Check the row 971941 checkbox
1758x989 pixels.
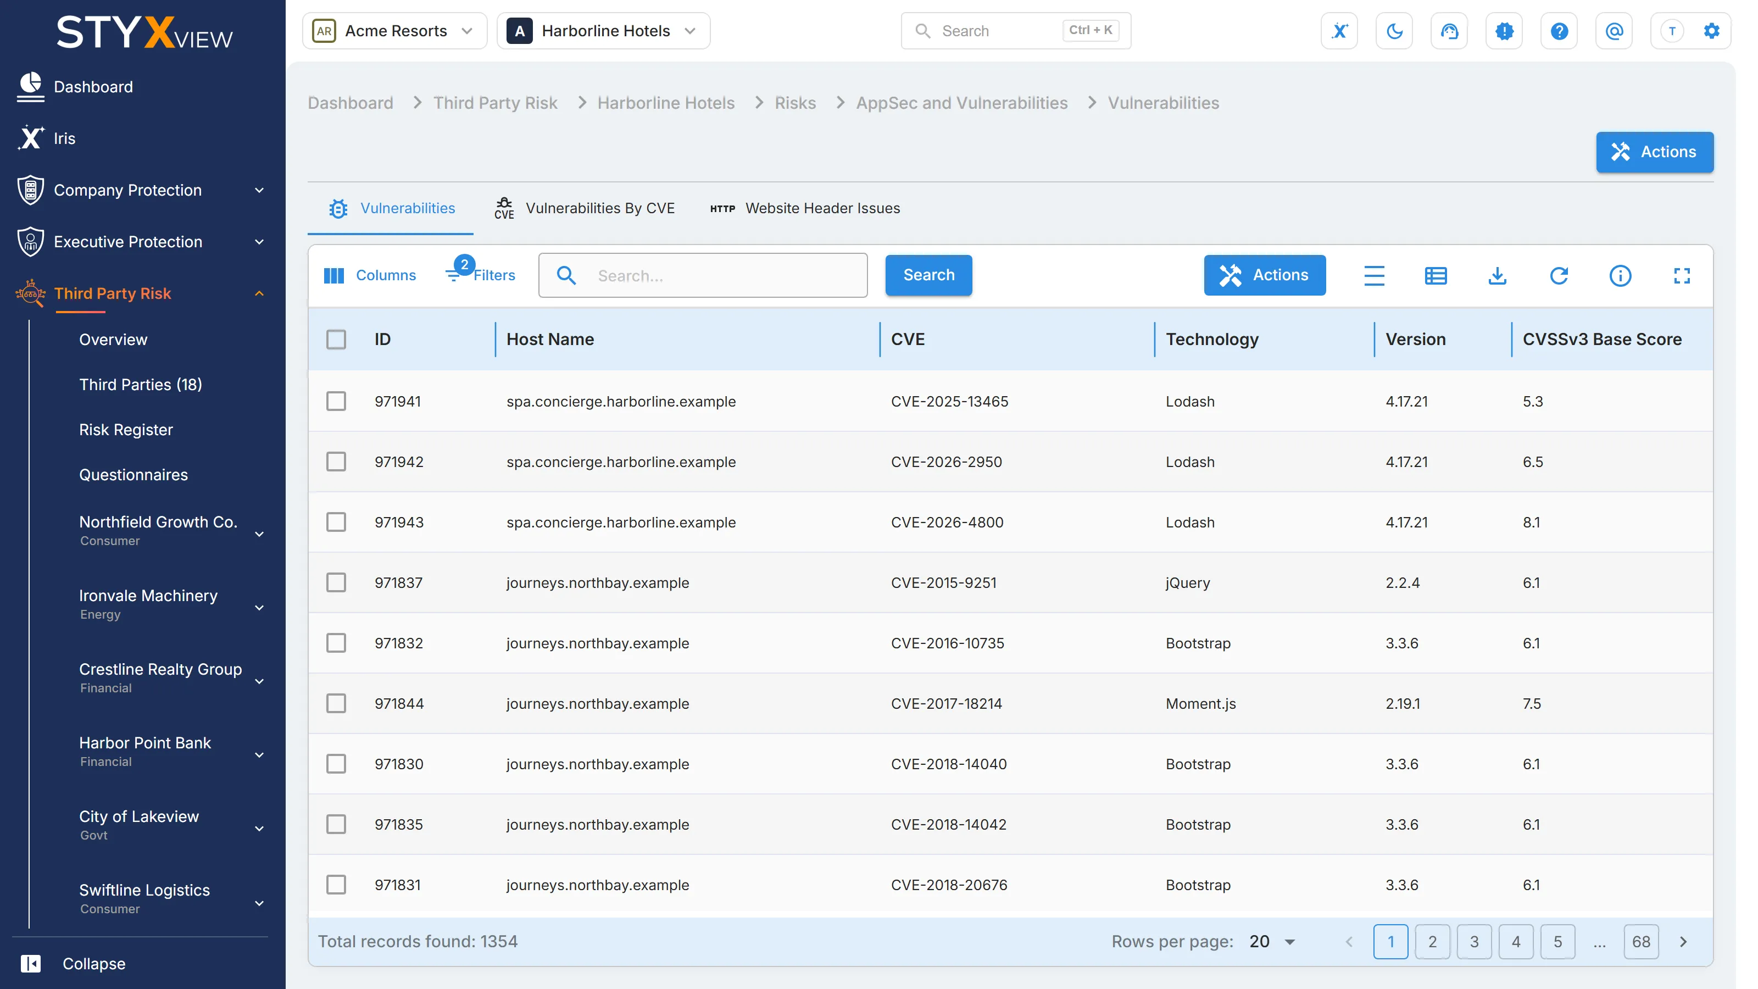coord(336,401)
